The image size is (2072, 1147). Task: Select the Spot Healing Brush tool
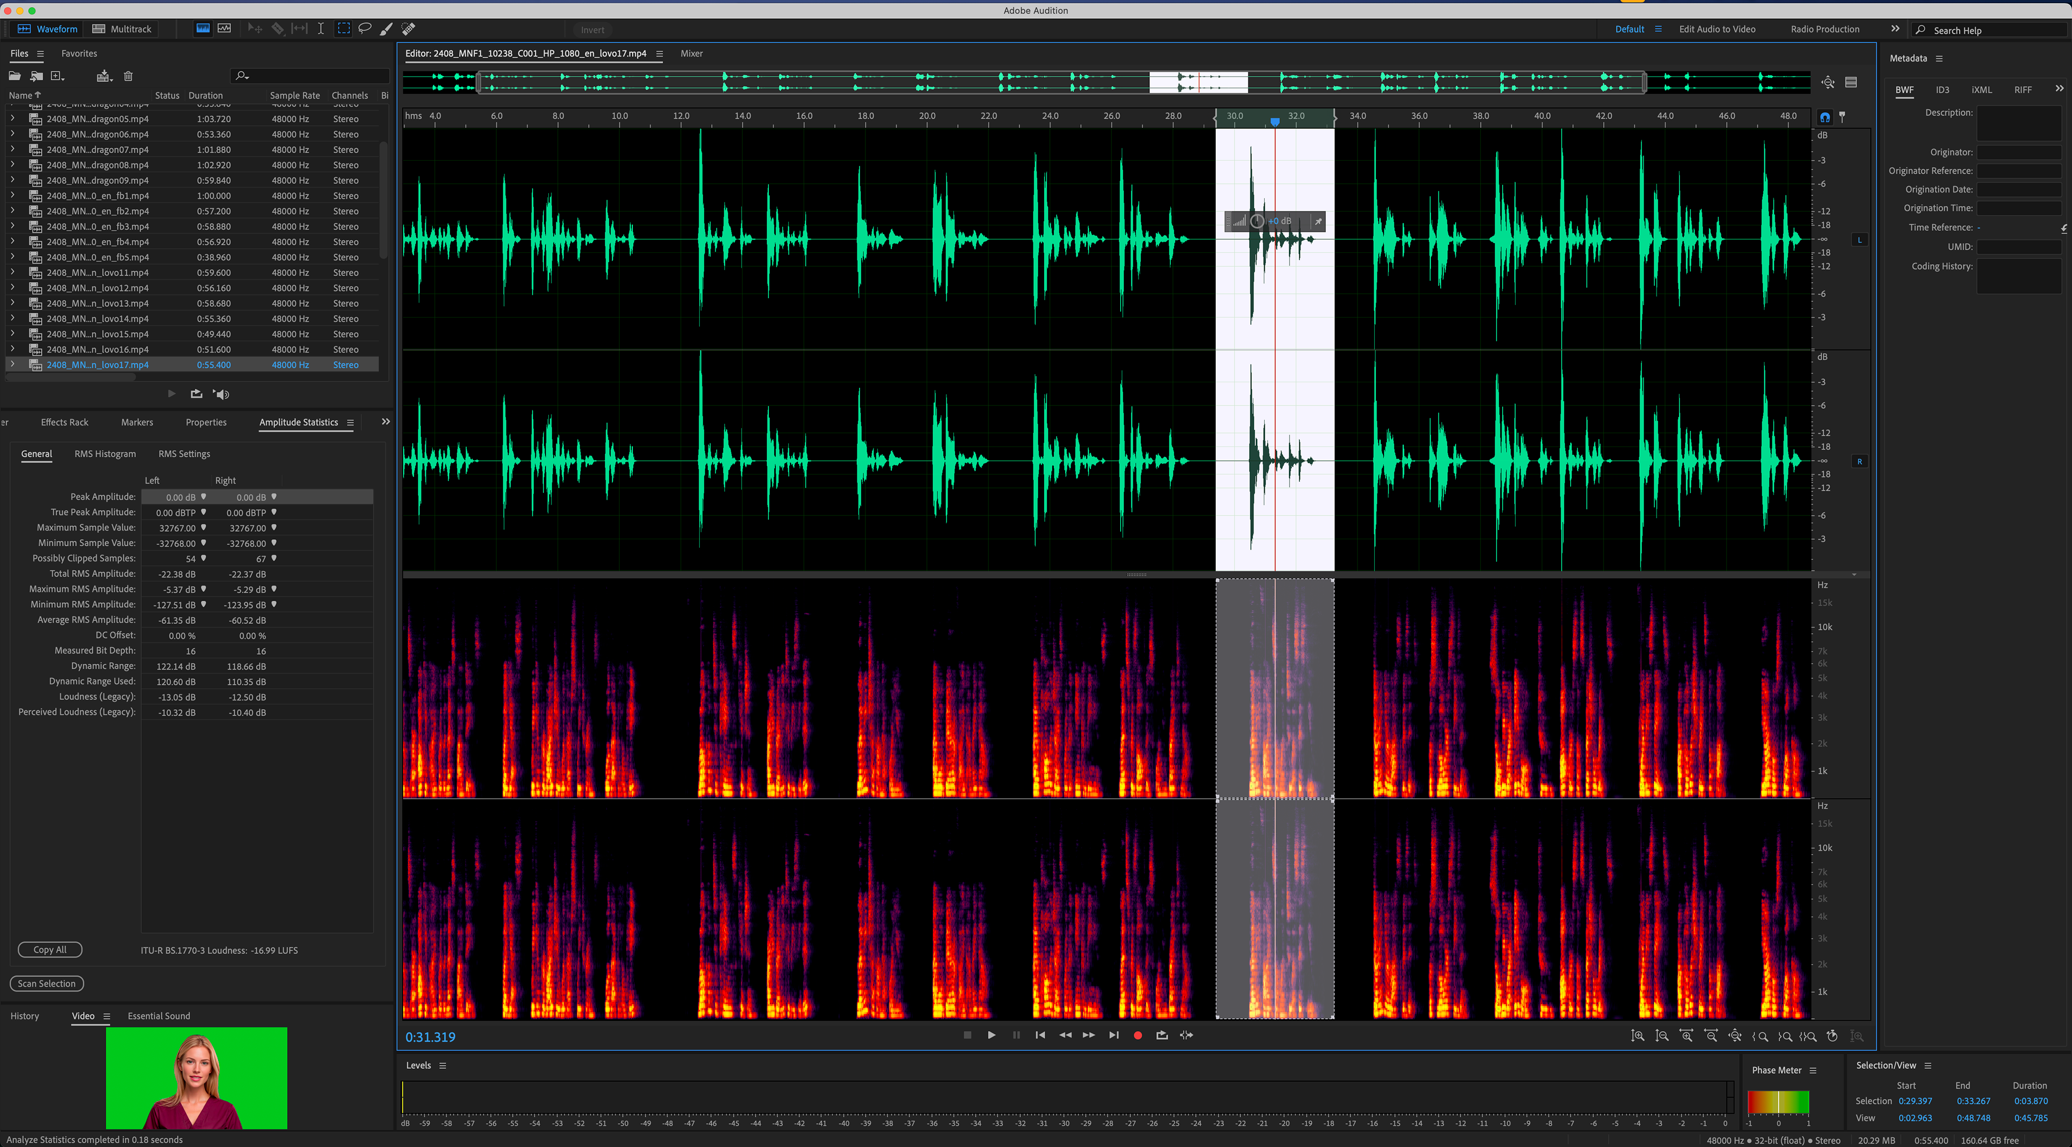408,29
